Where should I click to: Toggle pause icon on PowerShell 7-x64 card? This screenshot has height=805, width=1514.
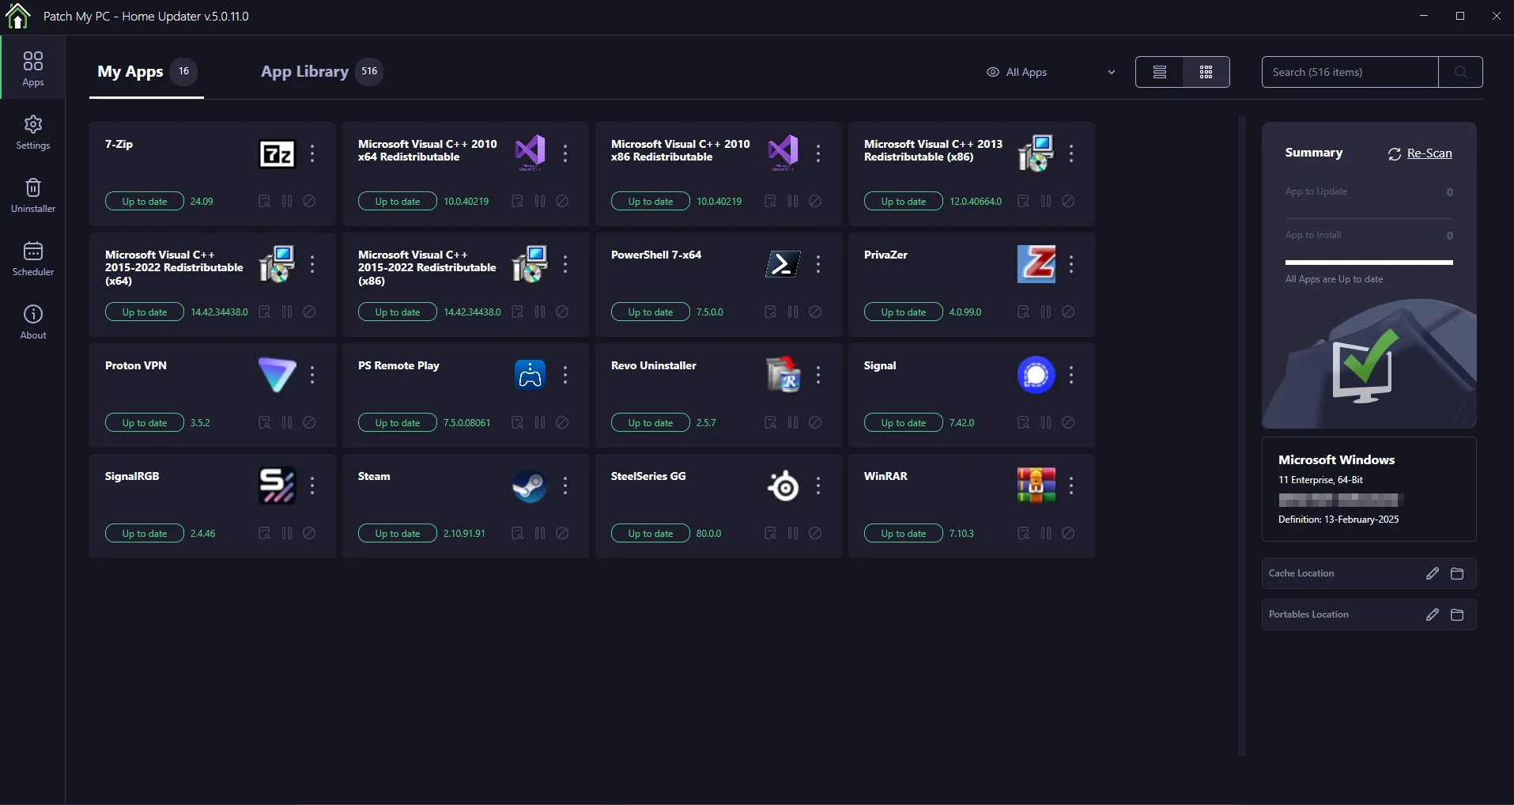[x=793, y=312]
